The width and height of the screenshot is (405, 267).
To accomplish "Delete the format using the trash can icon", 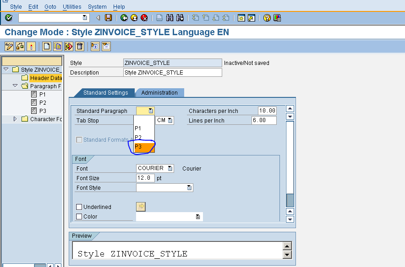I will coord(79,46).
